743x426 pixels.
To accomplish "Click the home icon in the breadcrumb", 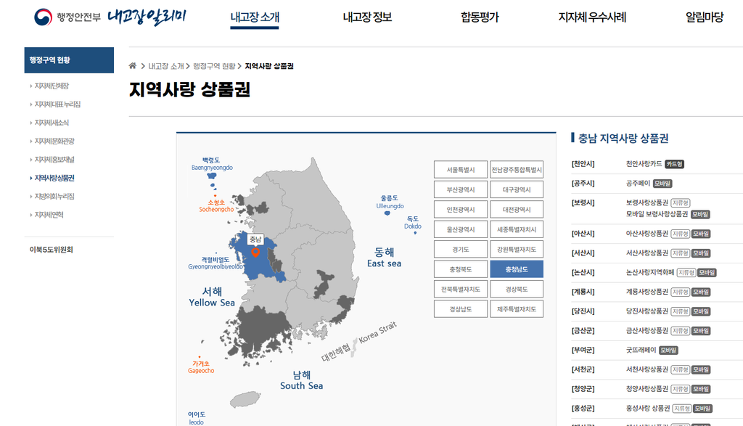I will point(133,65).
